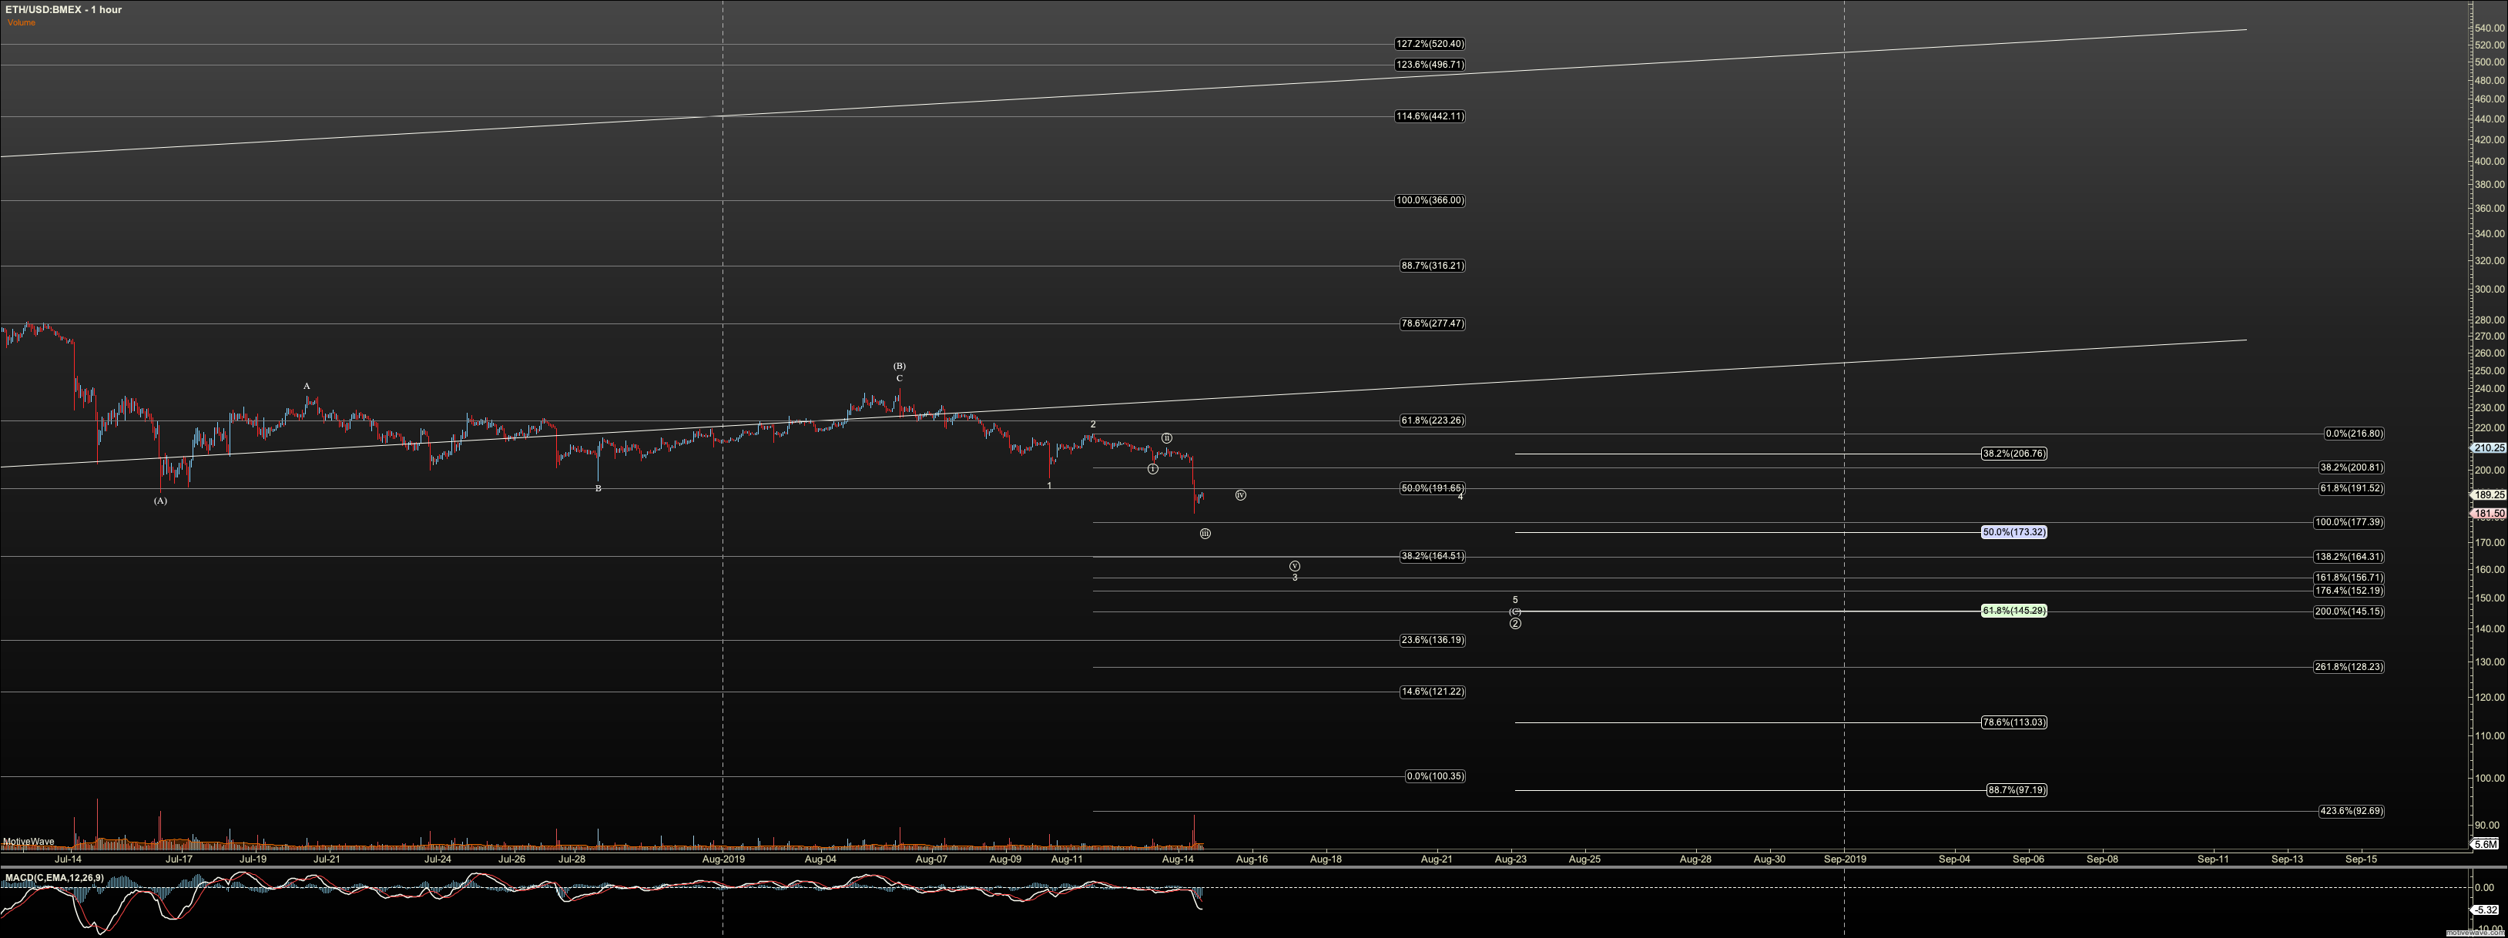
Task: Select the circled wave ii label
Action: (x=1166, y=439)
